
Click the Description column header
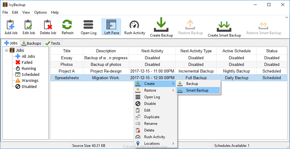click(x=106, y=51)
